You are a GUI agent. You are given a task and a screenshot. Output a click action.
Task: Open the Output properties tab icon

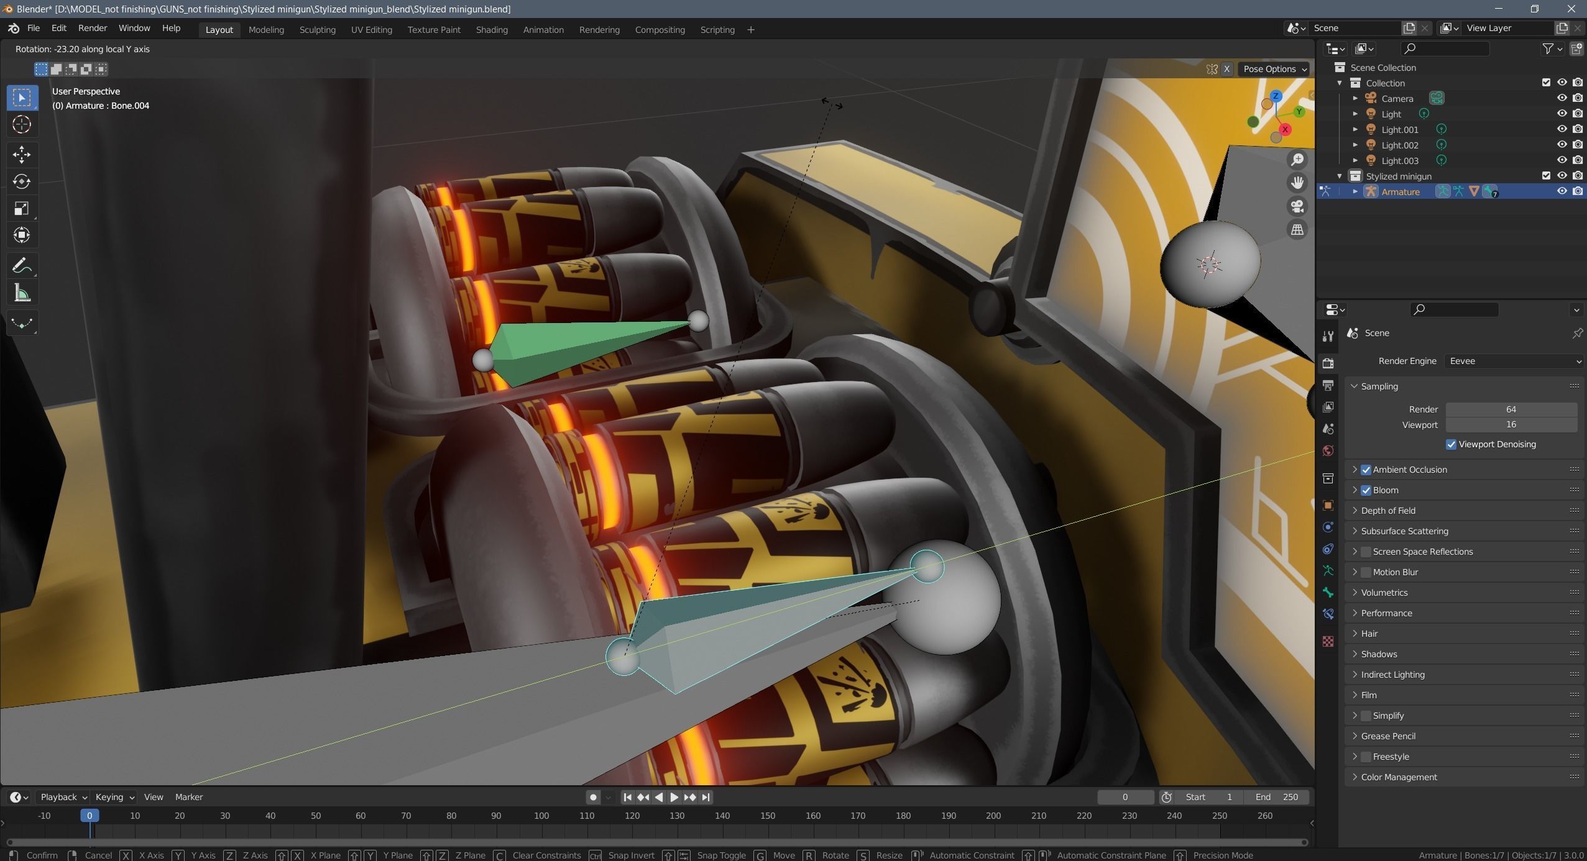click(x=1328, y=386)
